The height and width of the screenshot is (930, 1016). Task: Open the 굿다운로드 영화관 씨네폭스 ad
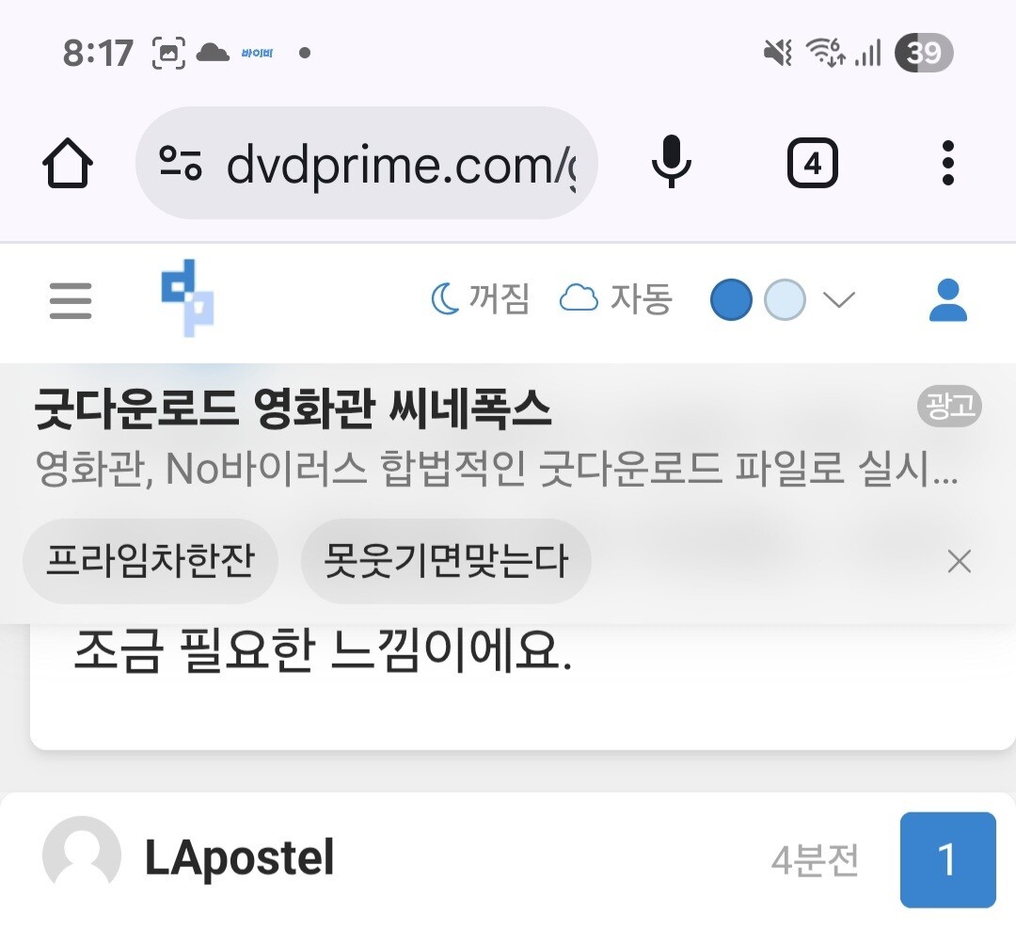click(x=293, y=408)
